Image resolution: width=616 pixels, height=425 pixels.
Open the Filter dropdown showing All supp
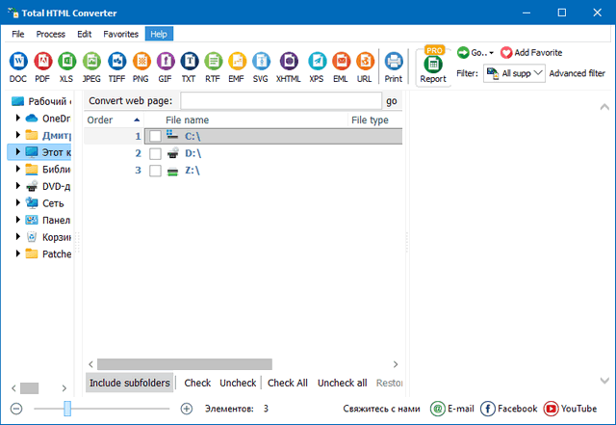(514, 73)
